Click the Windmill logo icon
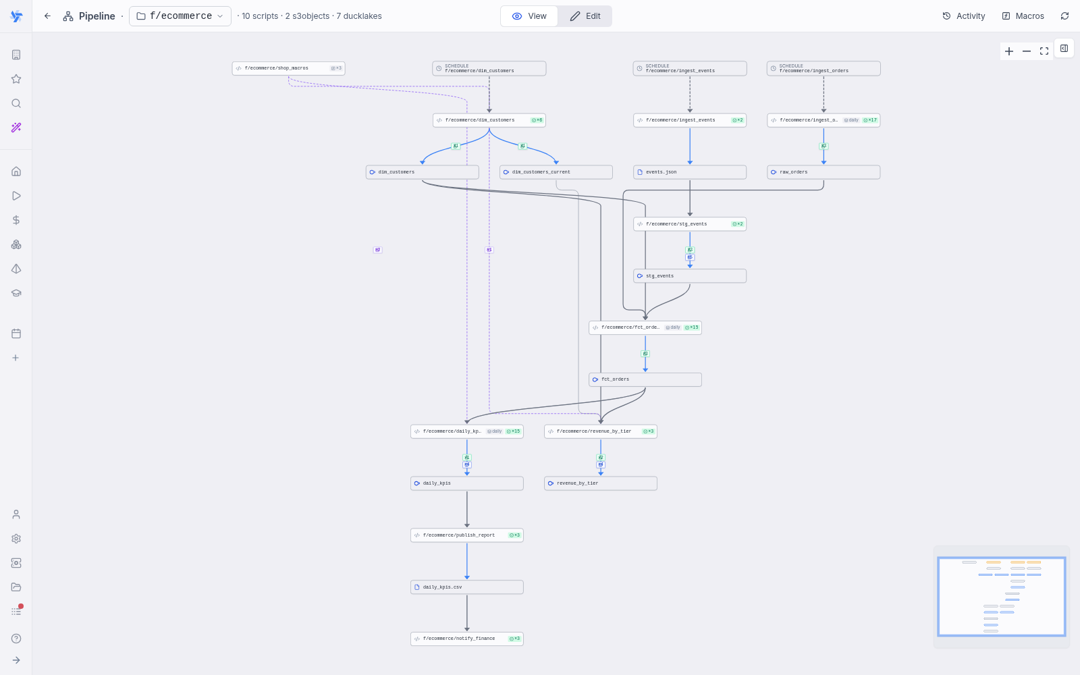The image size is (1080, 675). tap(16, 16)
